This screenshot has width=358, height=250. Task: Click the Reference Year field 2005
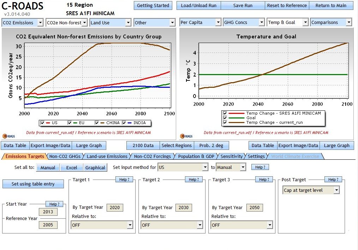point(48,225)
